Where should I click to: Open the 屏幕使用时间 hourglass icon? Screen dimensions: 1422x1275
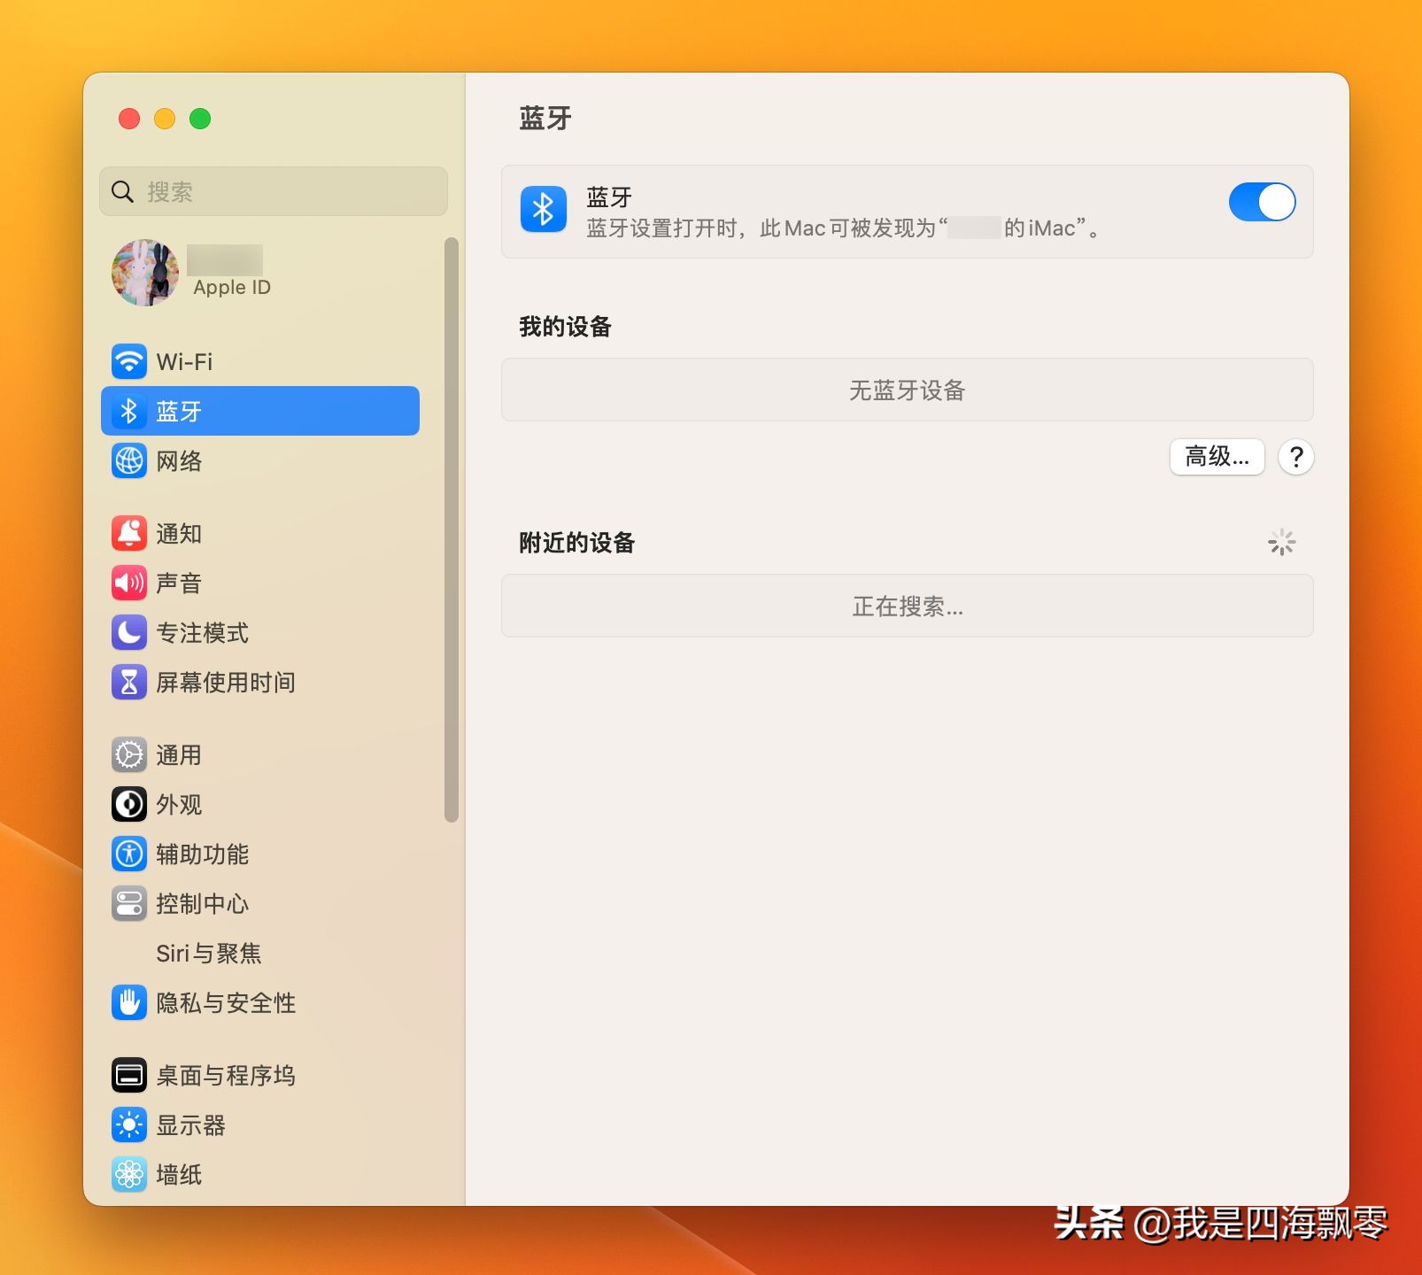(x=129, y=682)
